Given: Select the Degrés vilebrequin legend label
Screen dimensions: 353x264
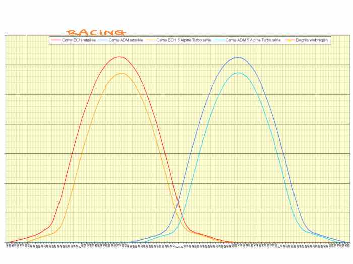Looking at the screenshot, I should click(x=312, y=40).
